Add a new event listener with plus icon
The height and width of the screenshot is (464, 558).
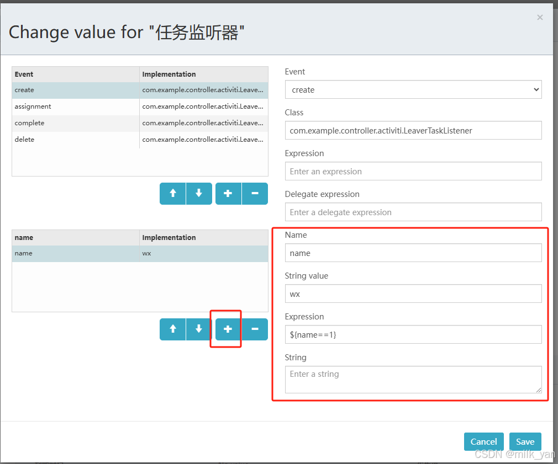point(228,194)
